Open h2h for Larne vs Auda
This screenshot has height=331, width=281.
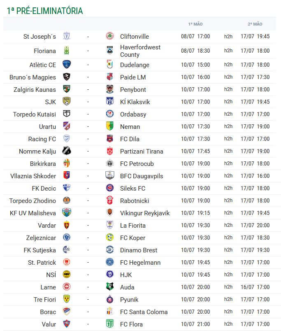coord(228,287)
